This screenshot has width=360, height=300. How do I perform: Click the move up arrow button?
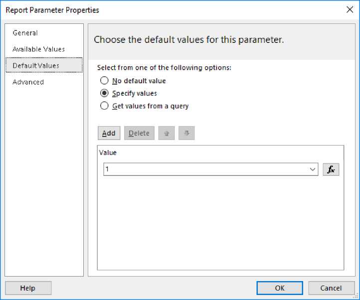coord(167,133)
